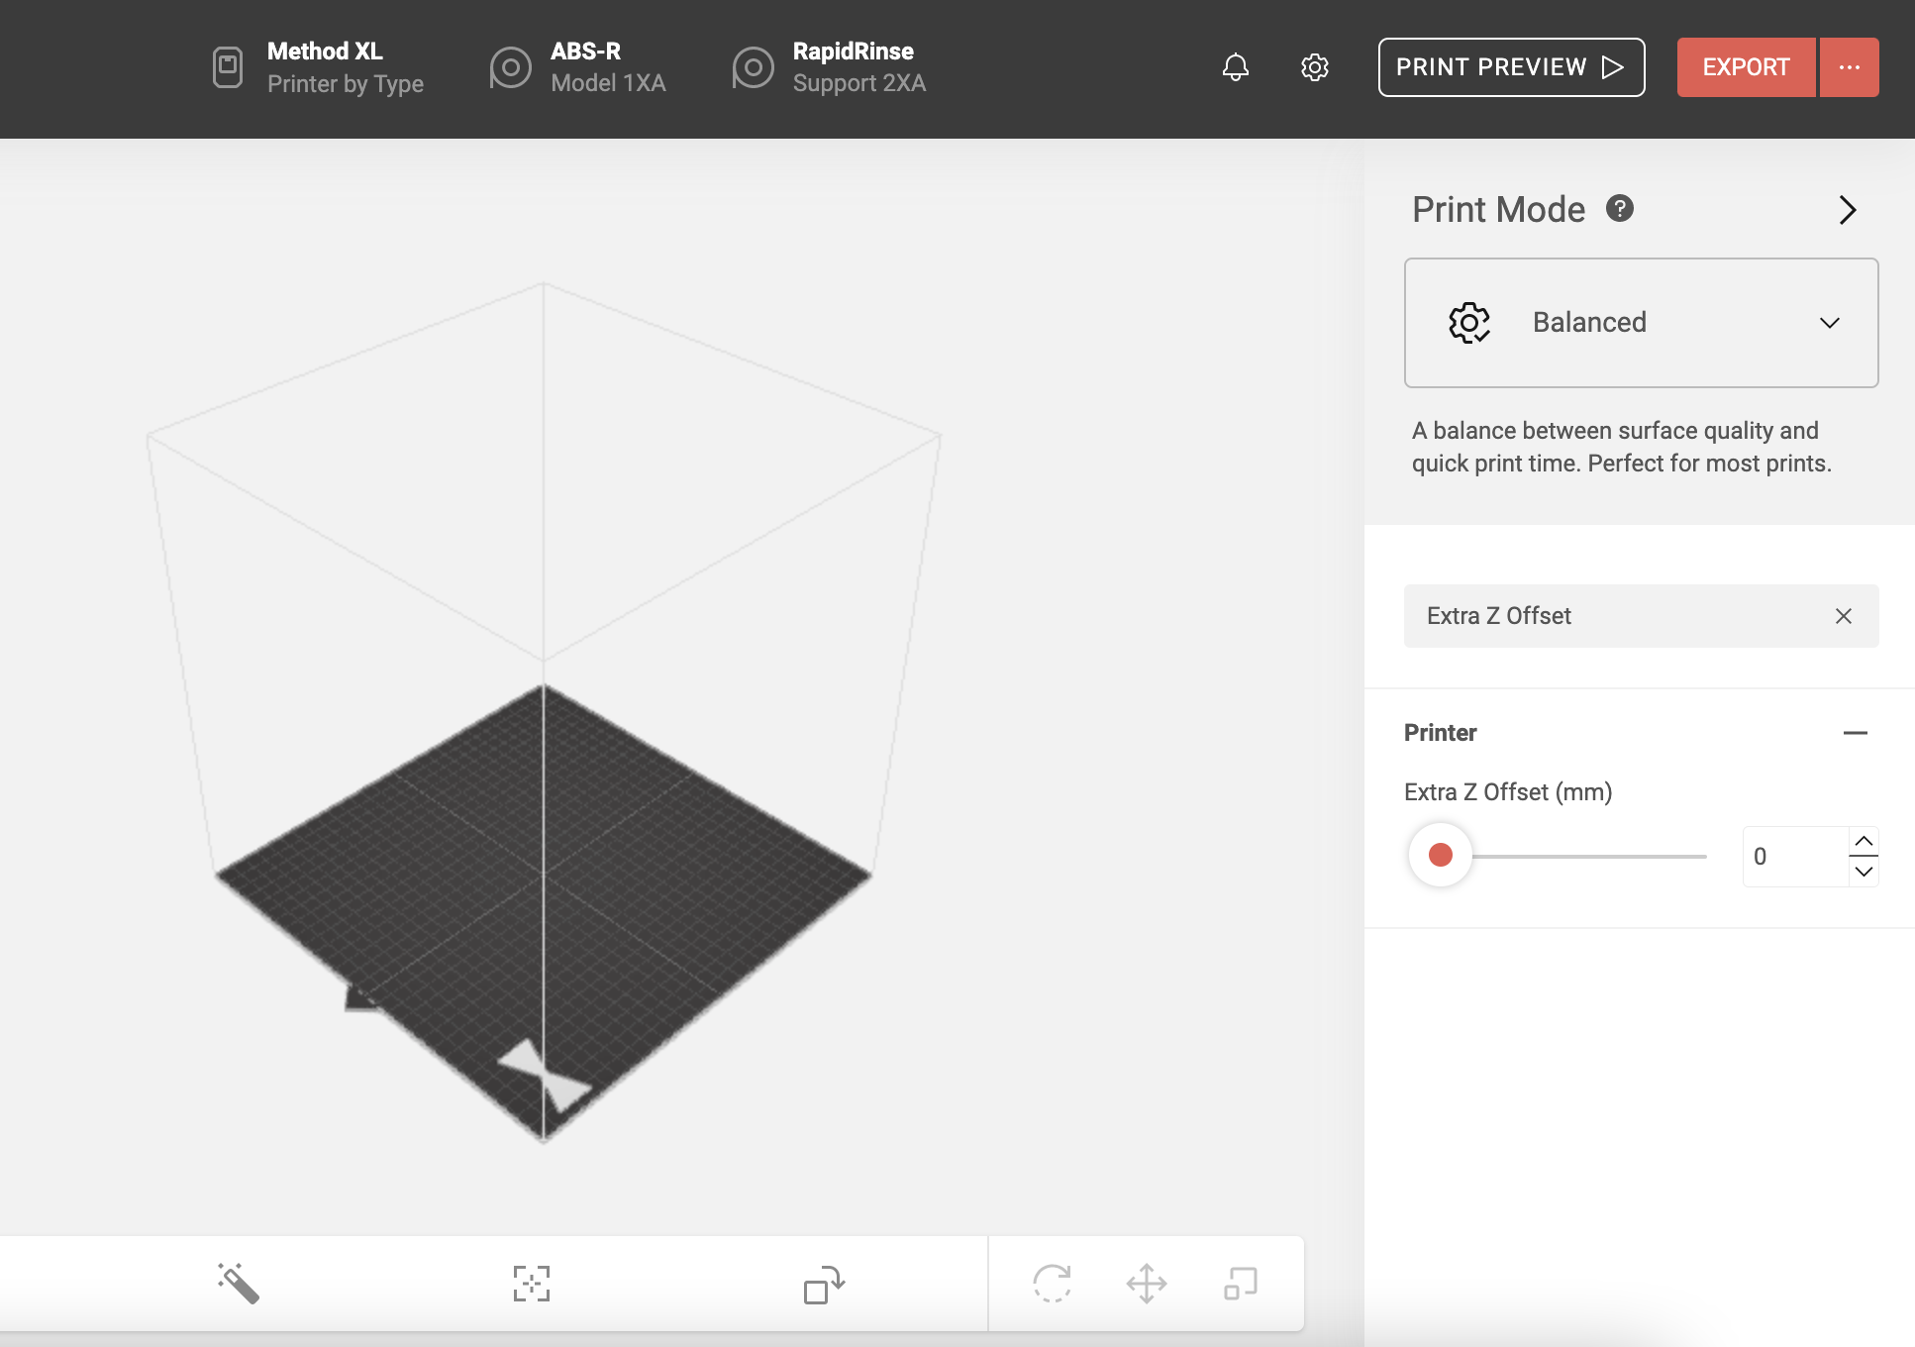Select the scale tool icon
Image resolution: width=1915 pixels, height=1347 pixels.
click(x=1240, y=1284)
